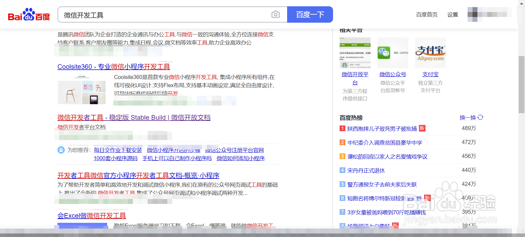Click recommended 手机上可以自己制作小程序吗 link
525x237 pixels.
pyautogui.click(x=177, y=158)
